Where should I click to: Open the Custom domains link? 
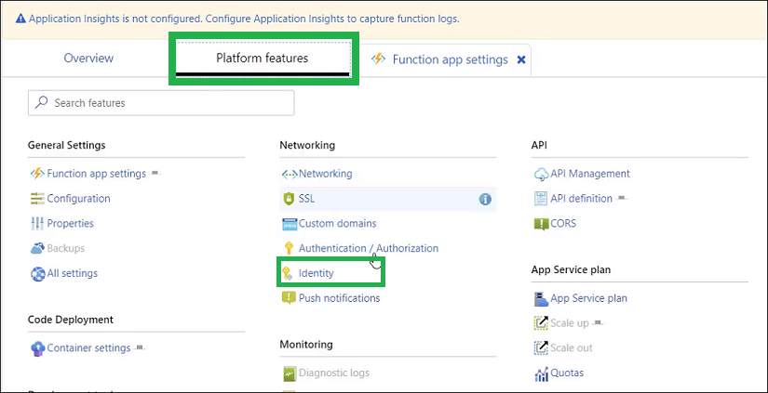[338, 223]
